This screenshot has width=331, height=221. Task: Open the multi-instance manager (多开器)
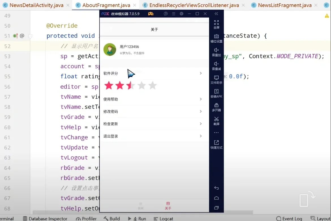pyautogui.click(x=216, y=107)
